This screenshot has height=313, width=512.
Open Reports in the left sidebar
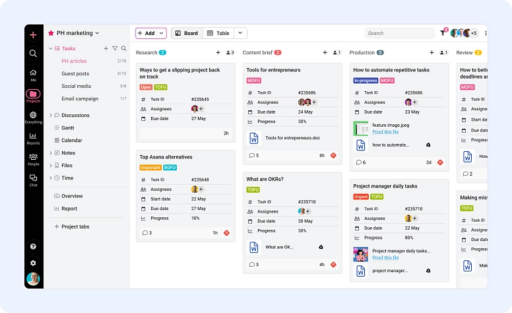(x=33, y=138)
